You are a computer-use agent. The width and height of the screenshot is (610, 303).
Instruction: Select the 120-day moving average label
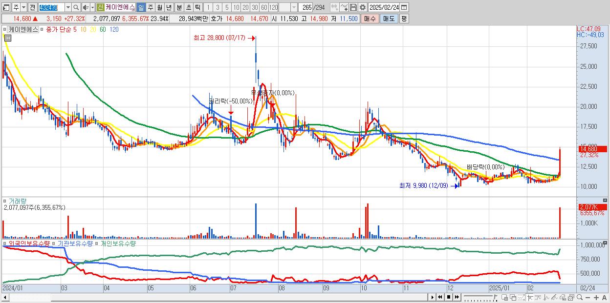point(114,29)
